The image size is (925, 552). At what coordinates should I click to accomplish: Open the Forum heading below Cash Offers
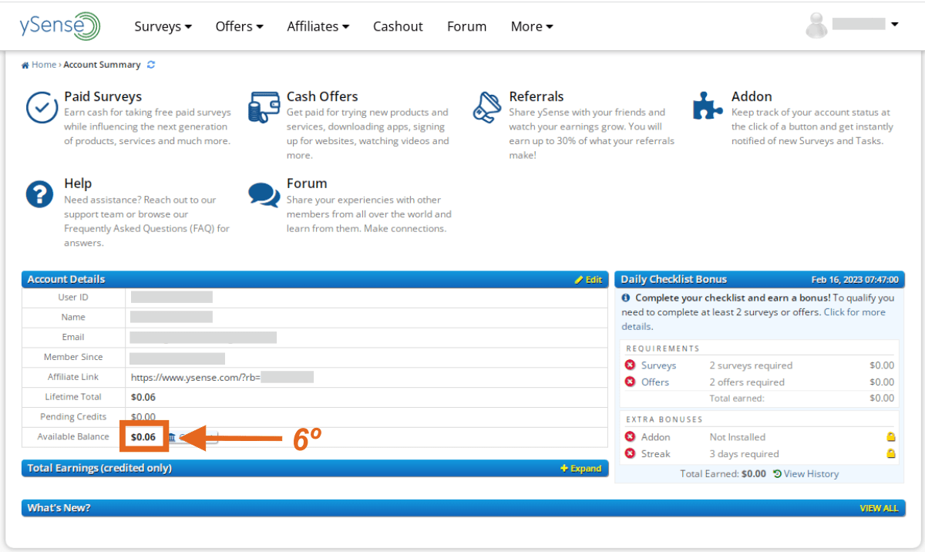pyautogui.click(x=307, y=183)
